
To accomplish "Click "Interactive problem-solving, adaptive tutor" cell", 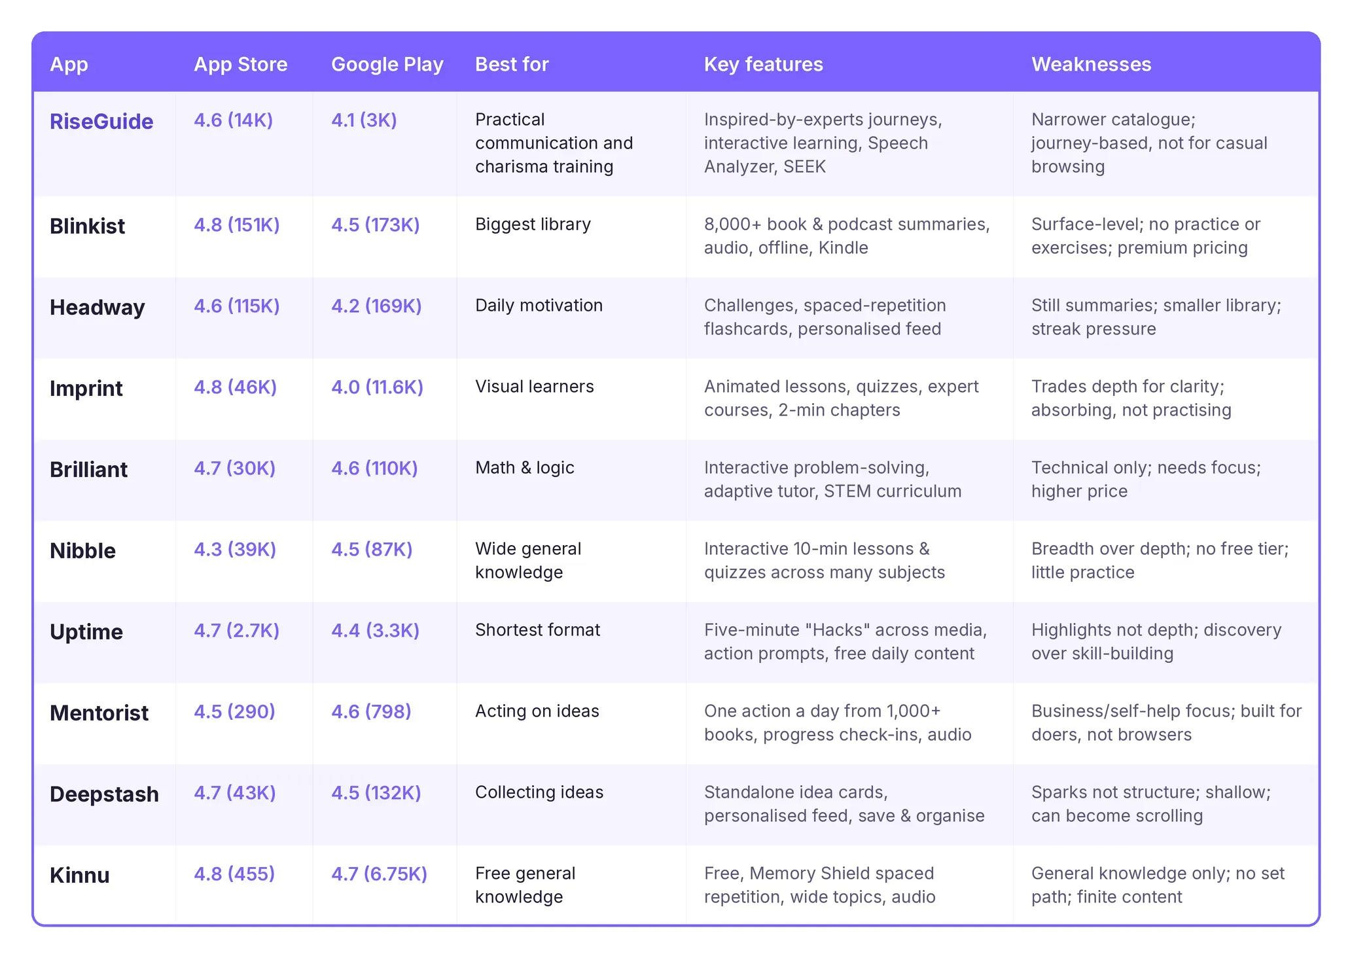I will click(832, 480).
